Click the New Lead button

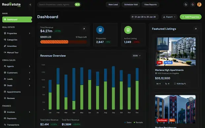click(x=113, y=5)
